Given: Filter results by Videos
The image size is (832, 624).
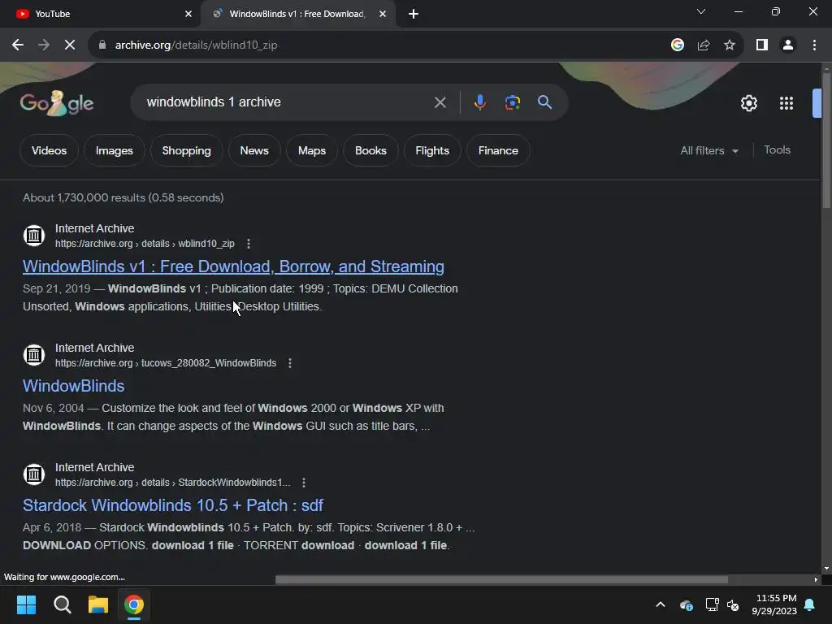Looking at the screenshot, I should tap(49, 150).
